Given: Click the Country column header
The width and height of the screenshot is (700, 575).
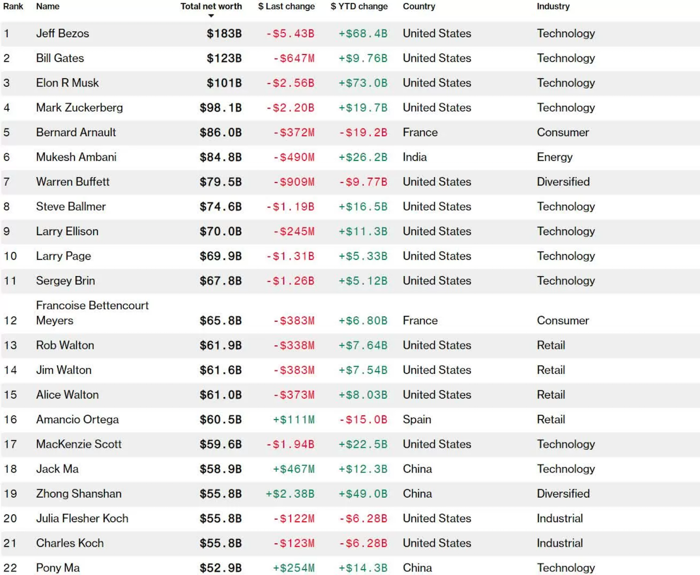Looking at the screenshot, I should coord(419,6).
